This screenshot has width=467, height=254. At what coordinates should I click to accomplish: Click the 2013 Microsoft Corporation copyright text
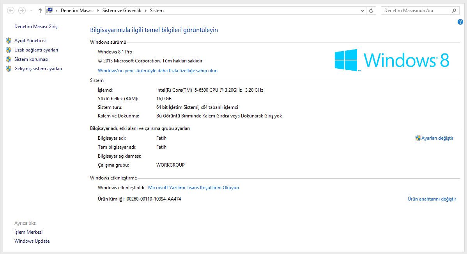151,61
